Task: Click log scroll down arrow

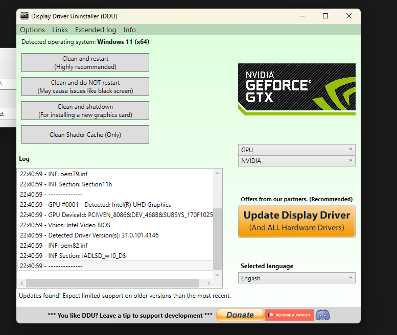Action: [x=218, y=275]
